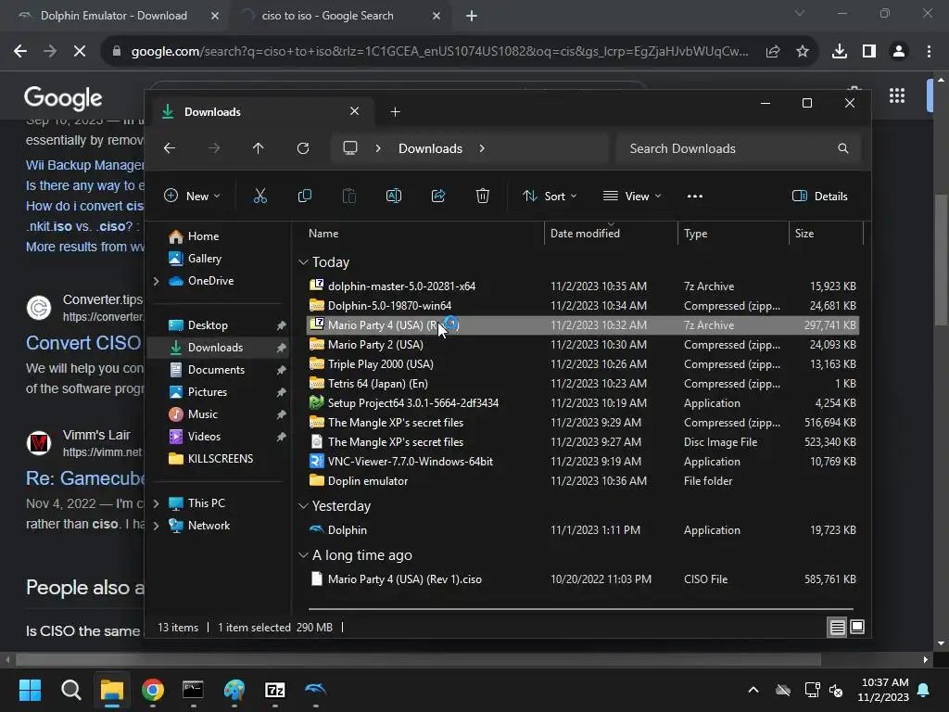Open Chrome three-dot menu

(x=929, y=52)
